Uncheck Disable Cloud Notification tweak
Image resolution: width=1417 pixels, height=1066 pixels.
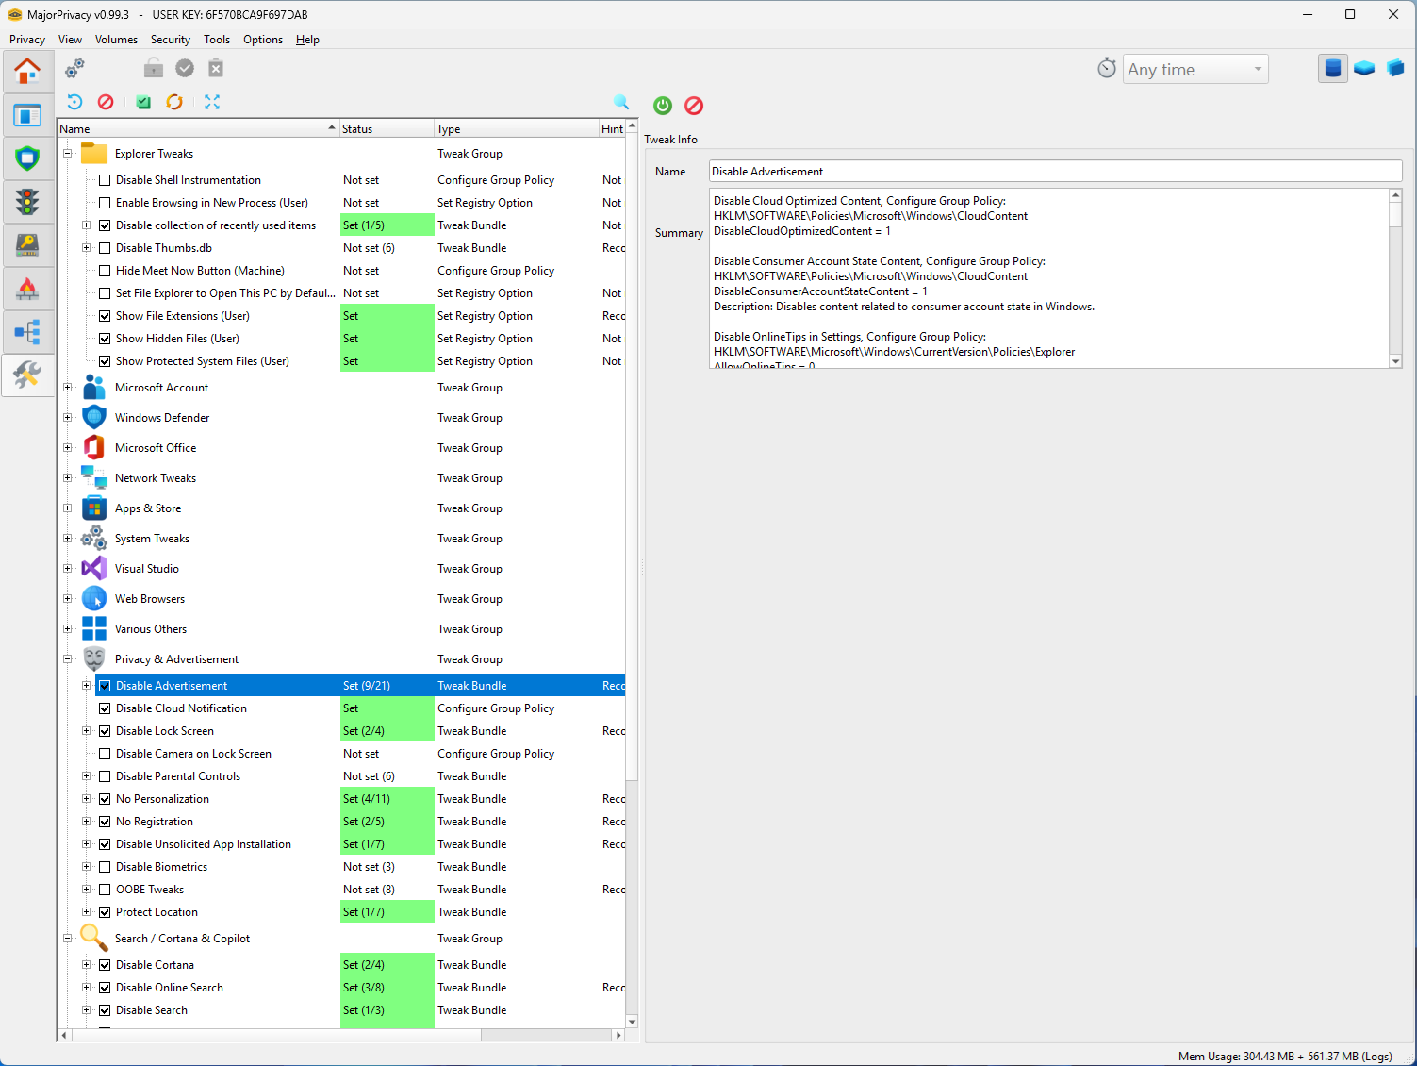tap(105, 708)
